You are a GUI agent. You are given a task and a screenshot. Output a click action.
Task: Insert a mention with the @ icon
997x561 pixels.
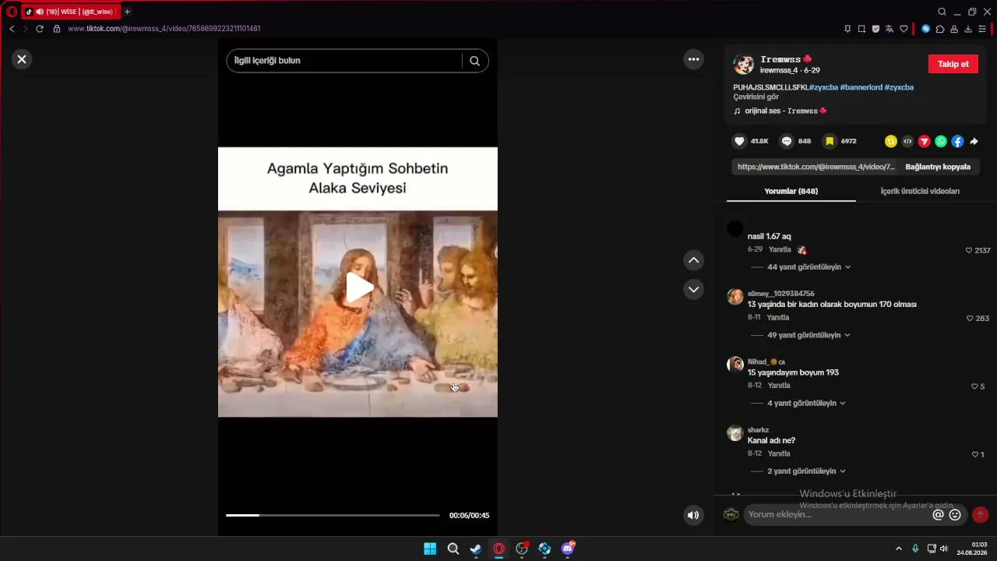pyautogui.click(x=938, y=514)
